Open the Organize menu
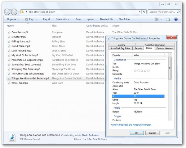Viewport: 186px width, 148px height. coord(13,19)
